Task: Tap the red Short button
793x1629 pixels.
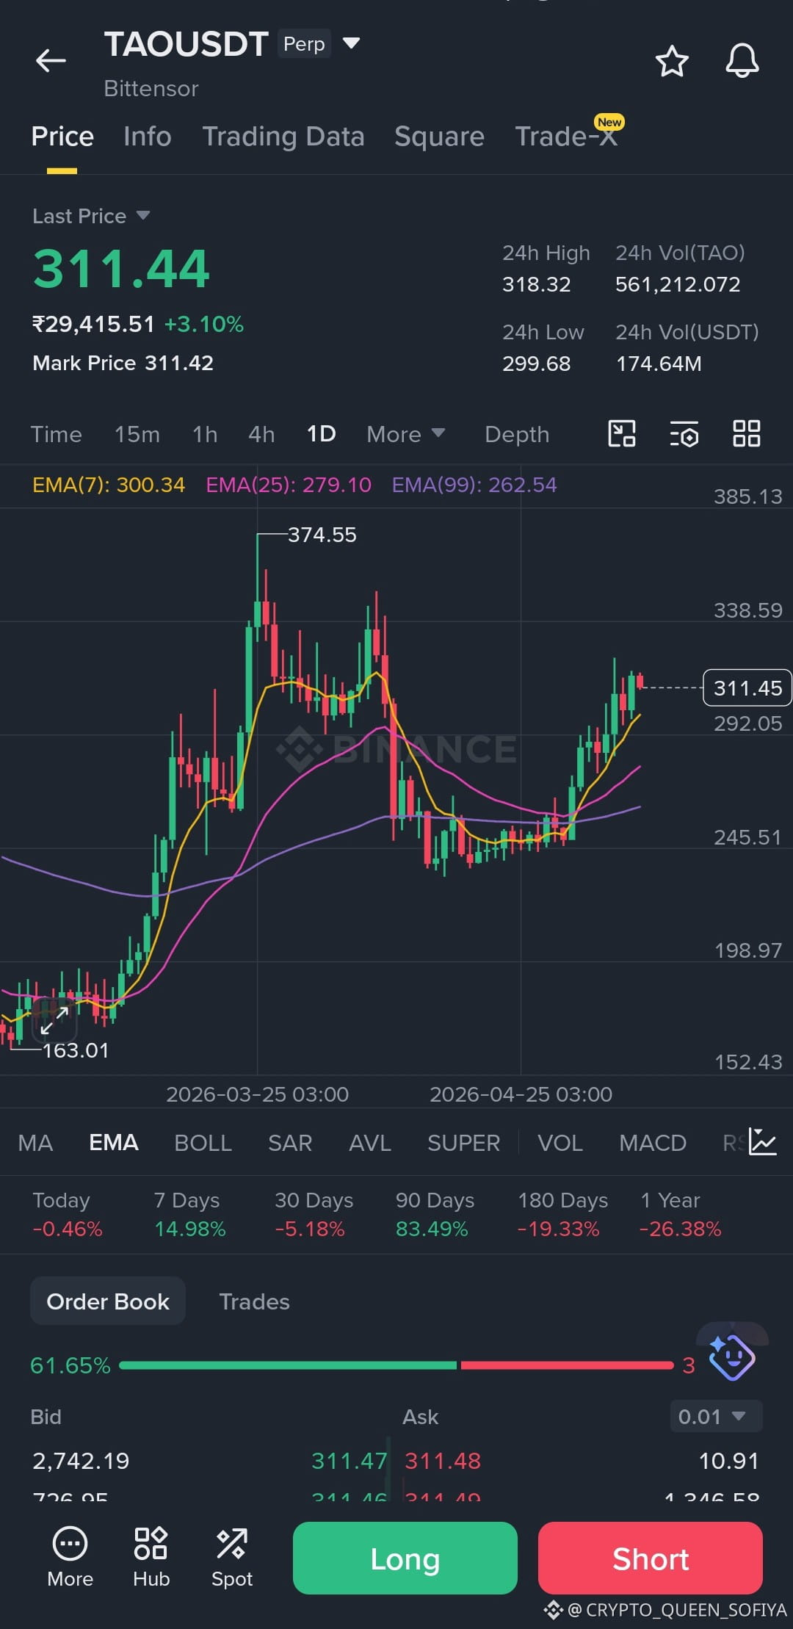Action: click(x=651, y=1558)
